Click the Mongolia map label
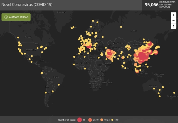 click(137, 44)
